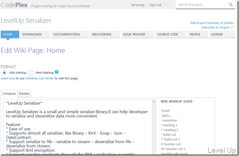Click the '* Support Xml encryption.' line
Screen dimensions: 239x156
pyautogui.click(x=31, y=150)
